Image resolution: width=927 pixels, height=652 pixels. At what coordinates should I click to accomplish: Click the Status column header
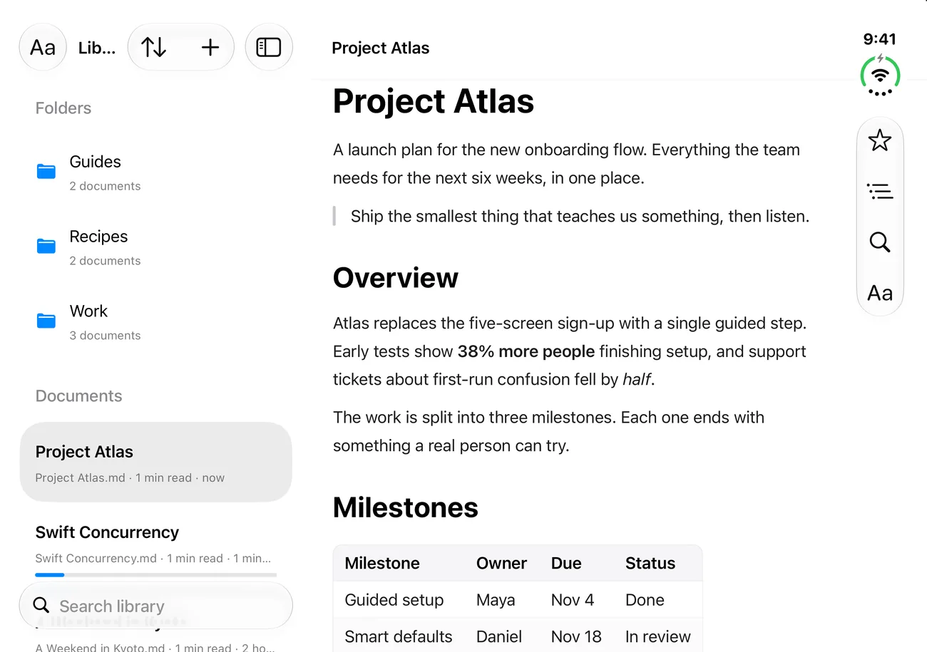[650, 563]
